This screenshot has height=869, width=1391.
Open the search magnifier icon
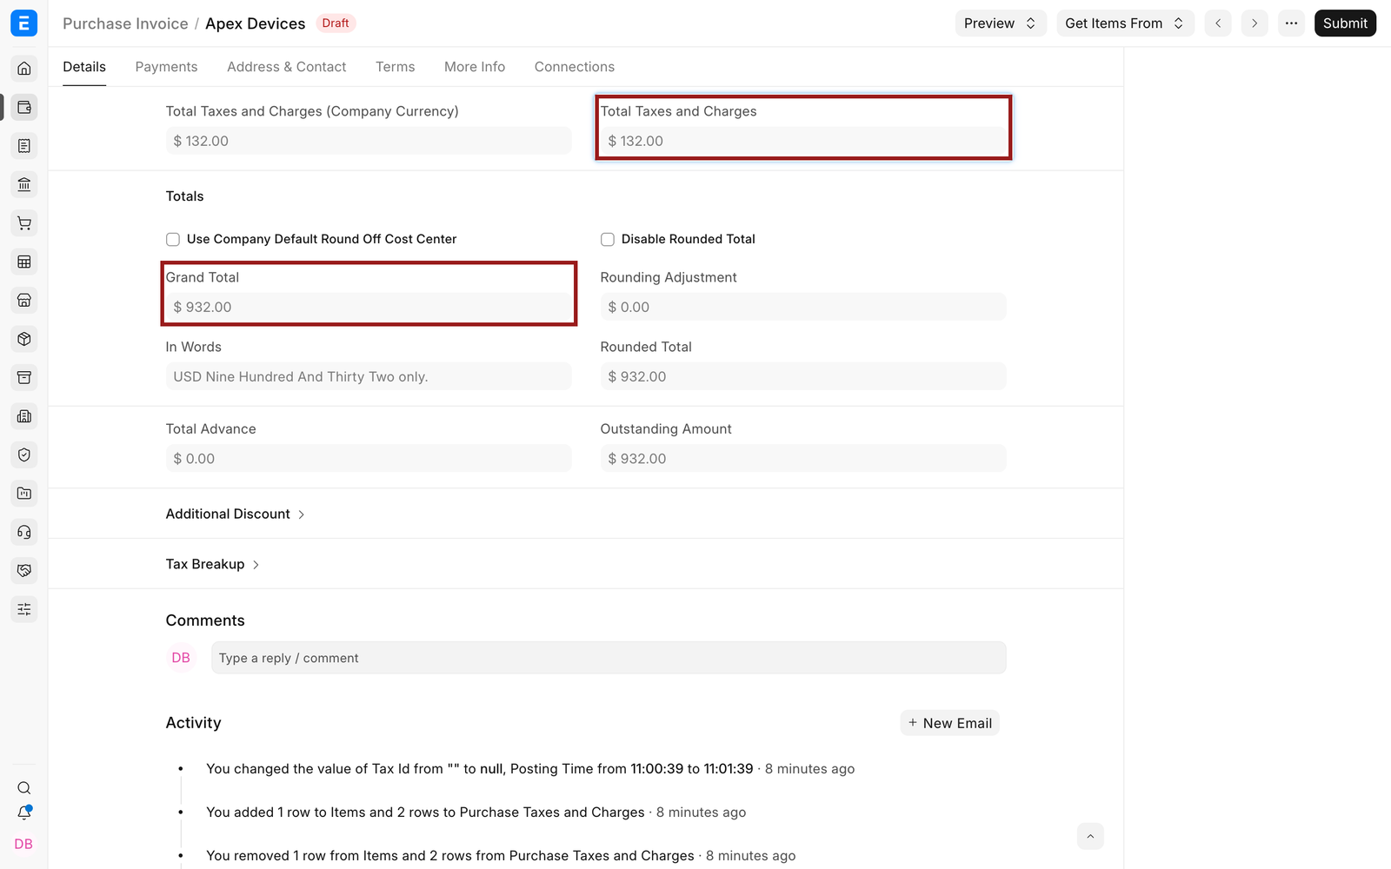(x=24, y=788)
